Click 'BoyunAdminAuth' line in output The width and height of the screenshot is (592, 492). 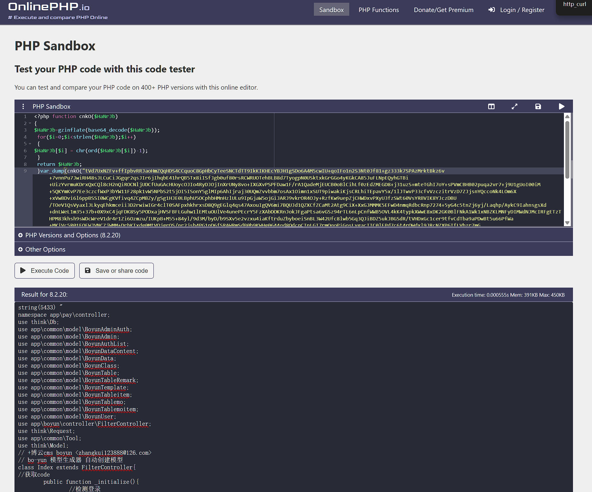[75, 329]
